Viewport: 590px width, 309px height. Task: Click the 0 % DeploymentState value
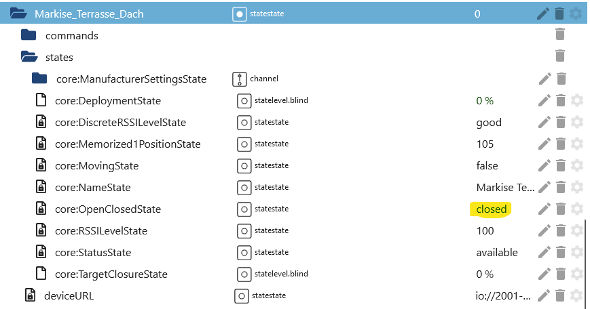[485, 100]
